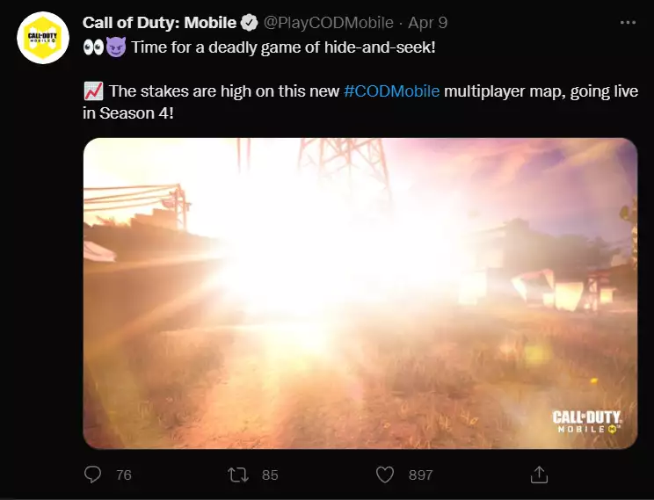Viewport: 654px width, 500px height.
Task: Click the like count 897
Action: pos(420,475)
